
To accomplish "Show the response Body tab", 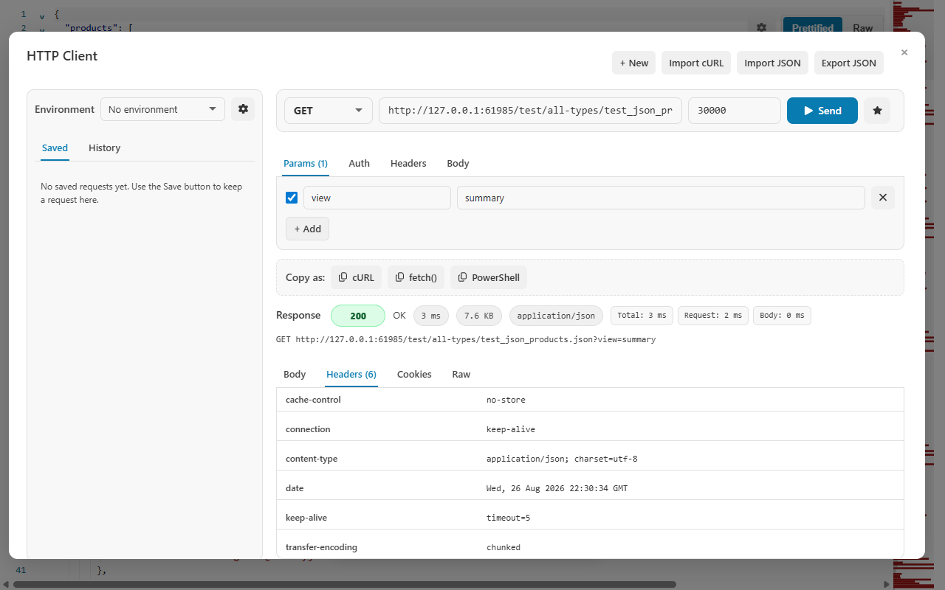I will tap(295, 374).
